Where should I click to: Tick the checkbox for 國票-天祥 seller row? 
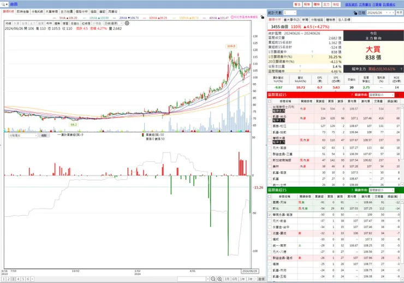270,202
